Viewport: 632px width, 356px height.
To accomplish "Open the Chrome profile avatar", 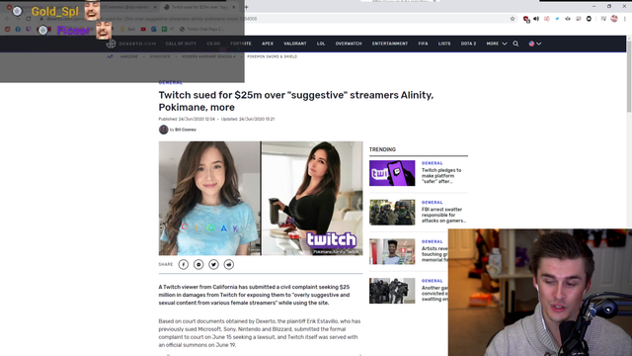I will tap(614, 19).
